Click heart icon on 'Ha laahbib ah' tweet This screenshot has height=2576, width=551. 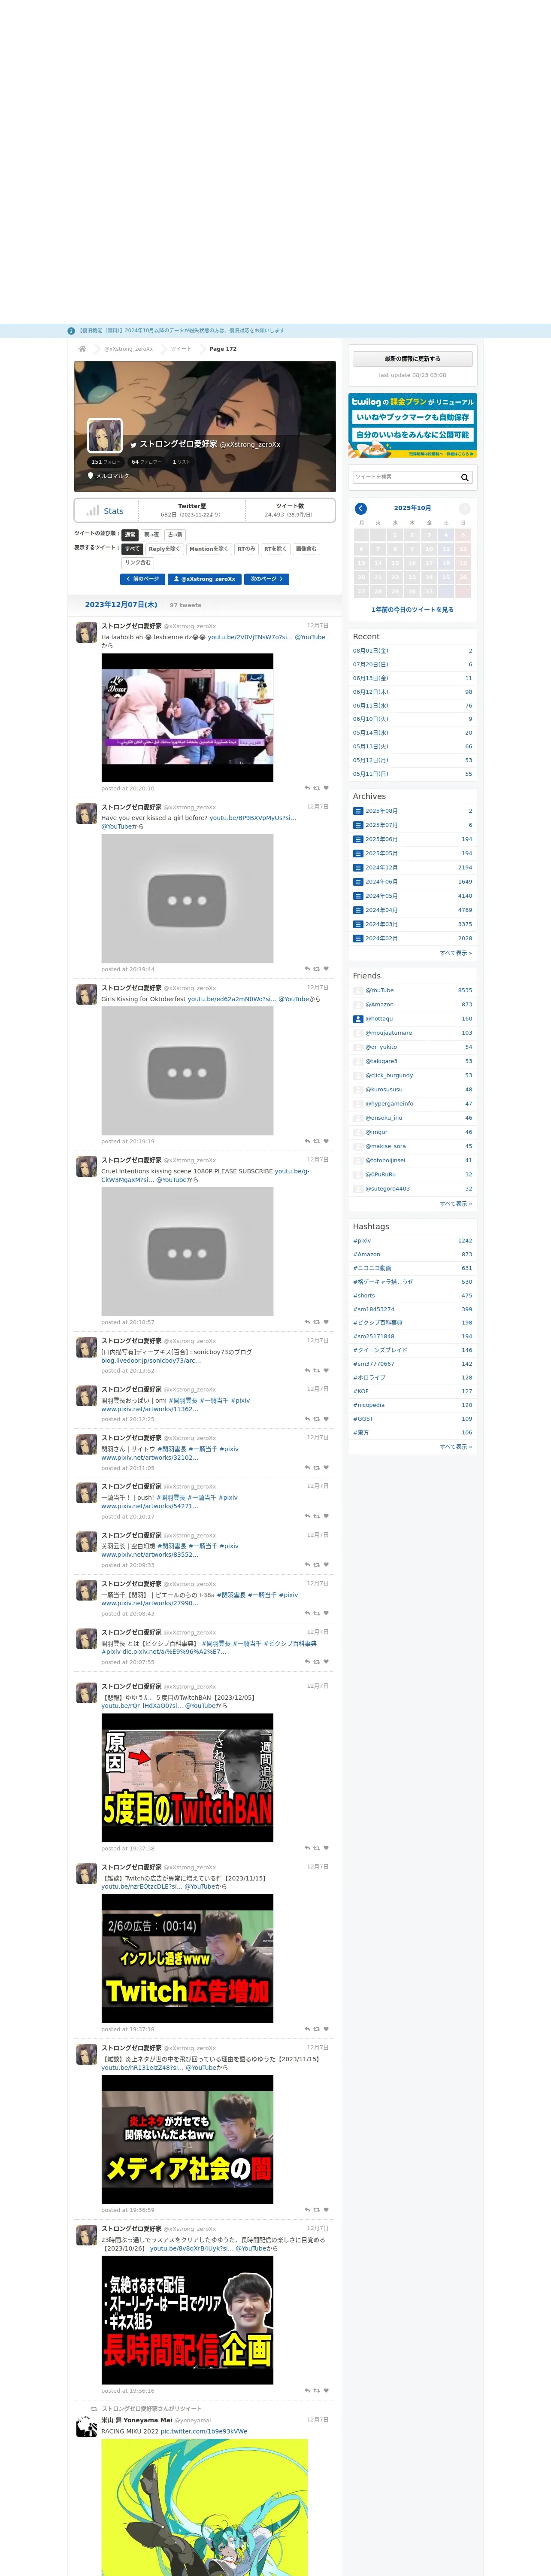click(x=326, y=788)
